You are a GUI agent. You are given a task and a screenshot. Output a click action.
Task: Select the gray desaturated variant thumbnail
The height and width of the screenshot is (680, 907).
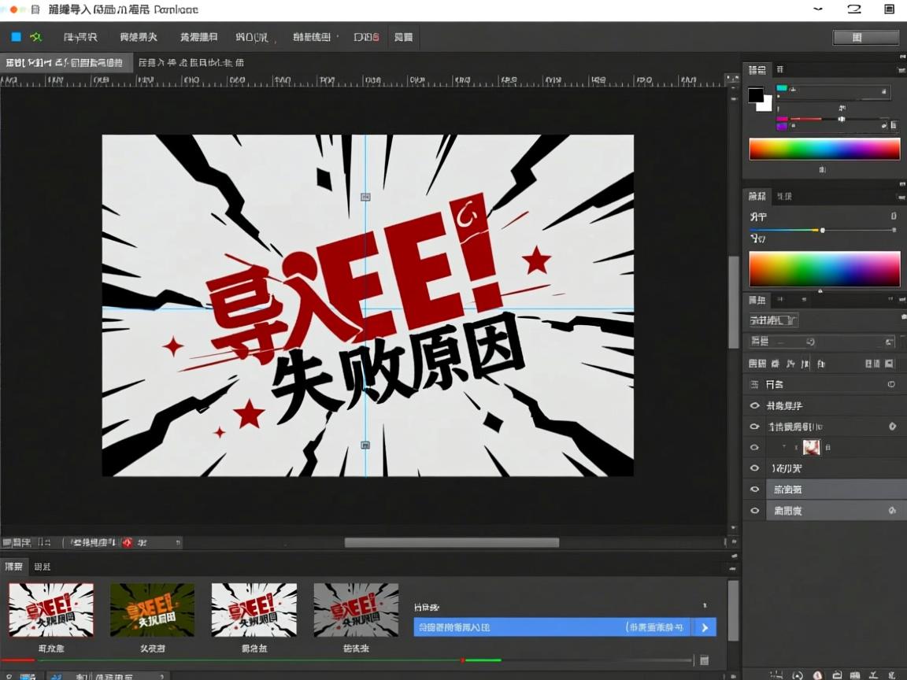pyautogui.click(x=356, y=610)
